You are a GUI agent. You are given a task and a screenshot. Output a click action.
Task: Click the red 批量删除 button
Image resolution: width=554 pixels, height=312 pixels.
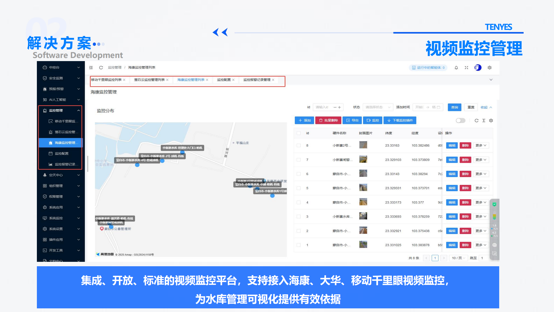[328, 120]
